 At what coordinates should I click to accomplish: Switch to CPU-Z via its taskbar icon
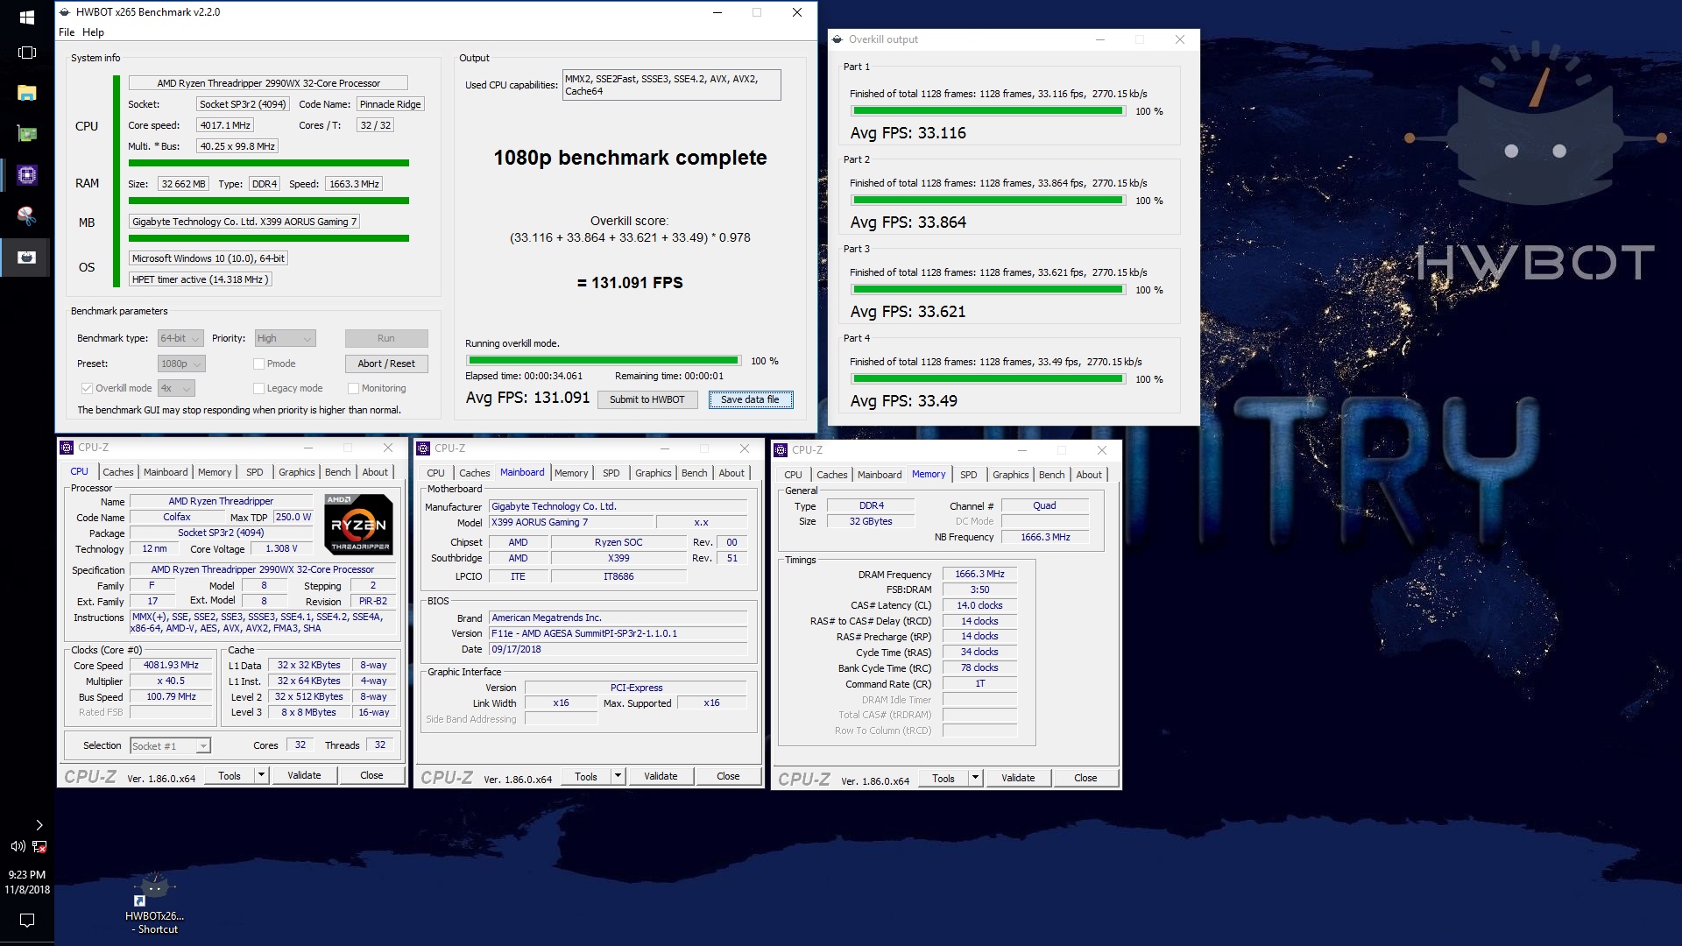[26, 175]
